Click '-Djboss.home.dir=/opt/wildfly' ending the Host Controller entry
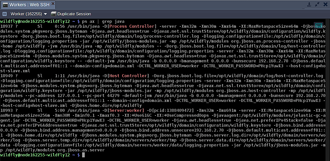Viewport: 330px width, 161px height. point(106,105)
